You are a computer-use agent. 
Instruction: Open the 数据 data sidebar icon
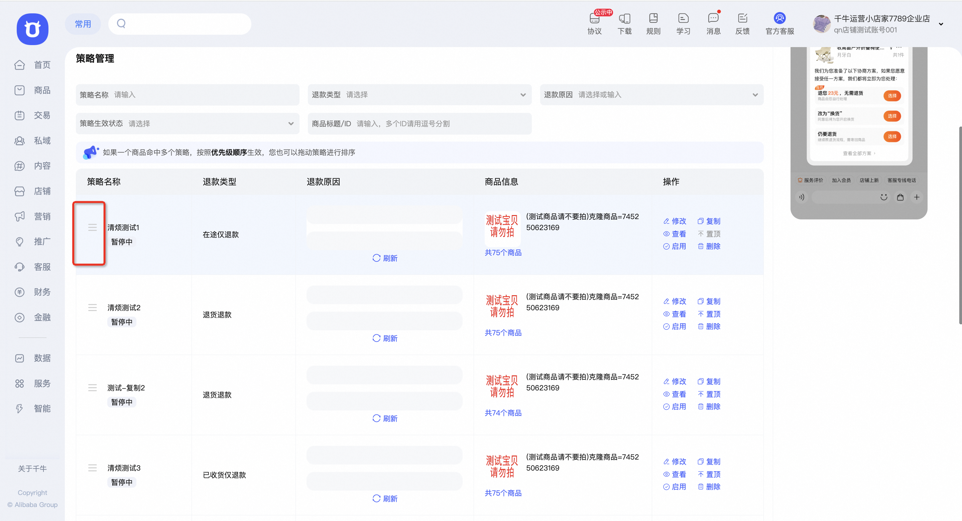19,358
